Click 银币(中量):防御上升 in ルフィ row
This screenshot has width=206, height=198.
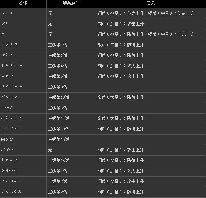point(171,13)
